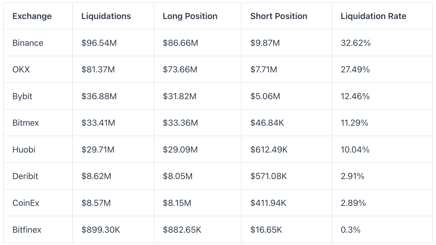Select the OKX exchange name cell
This screenshot has width=436, height=245.
coord(21,69)
